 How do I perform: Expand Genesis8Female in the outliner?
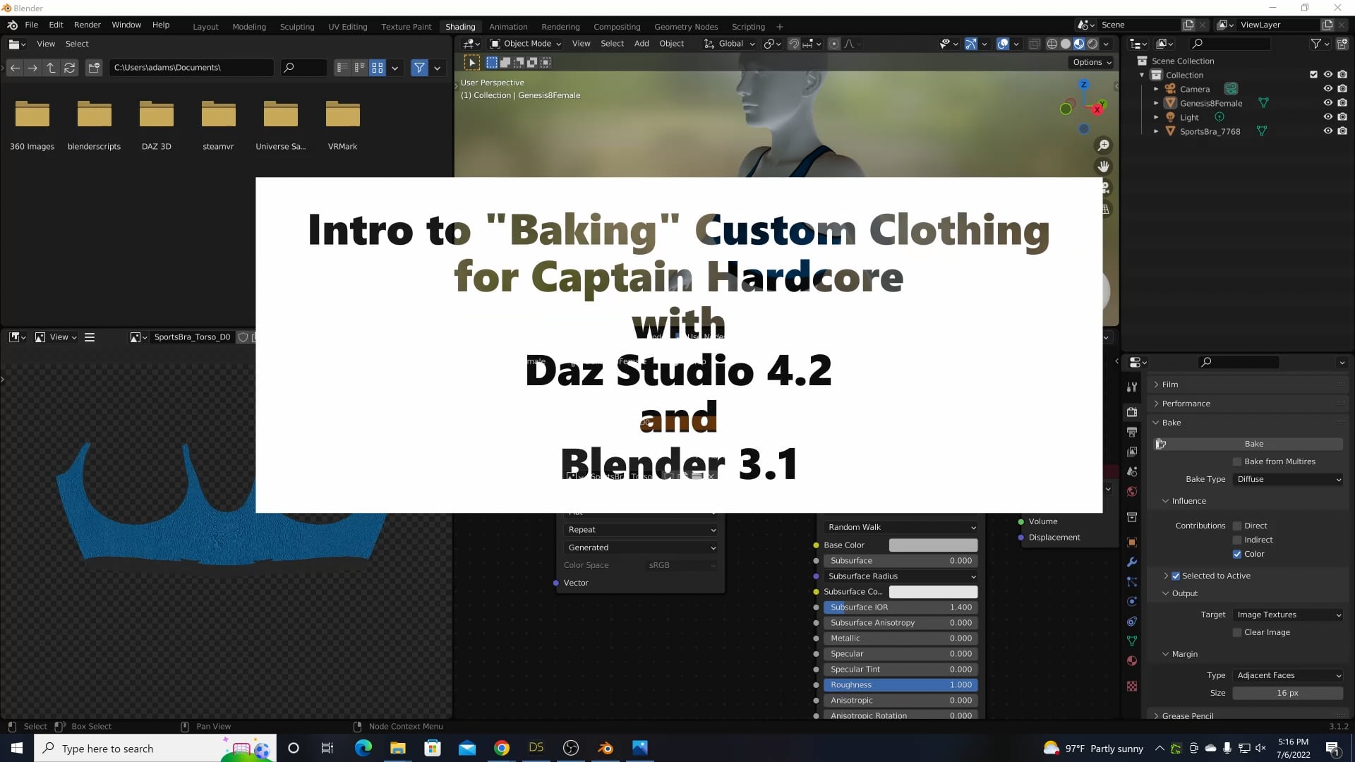(1156, 103)
